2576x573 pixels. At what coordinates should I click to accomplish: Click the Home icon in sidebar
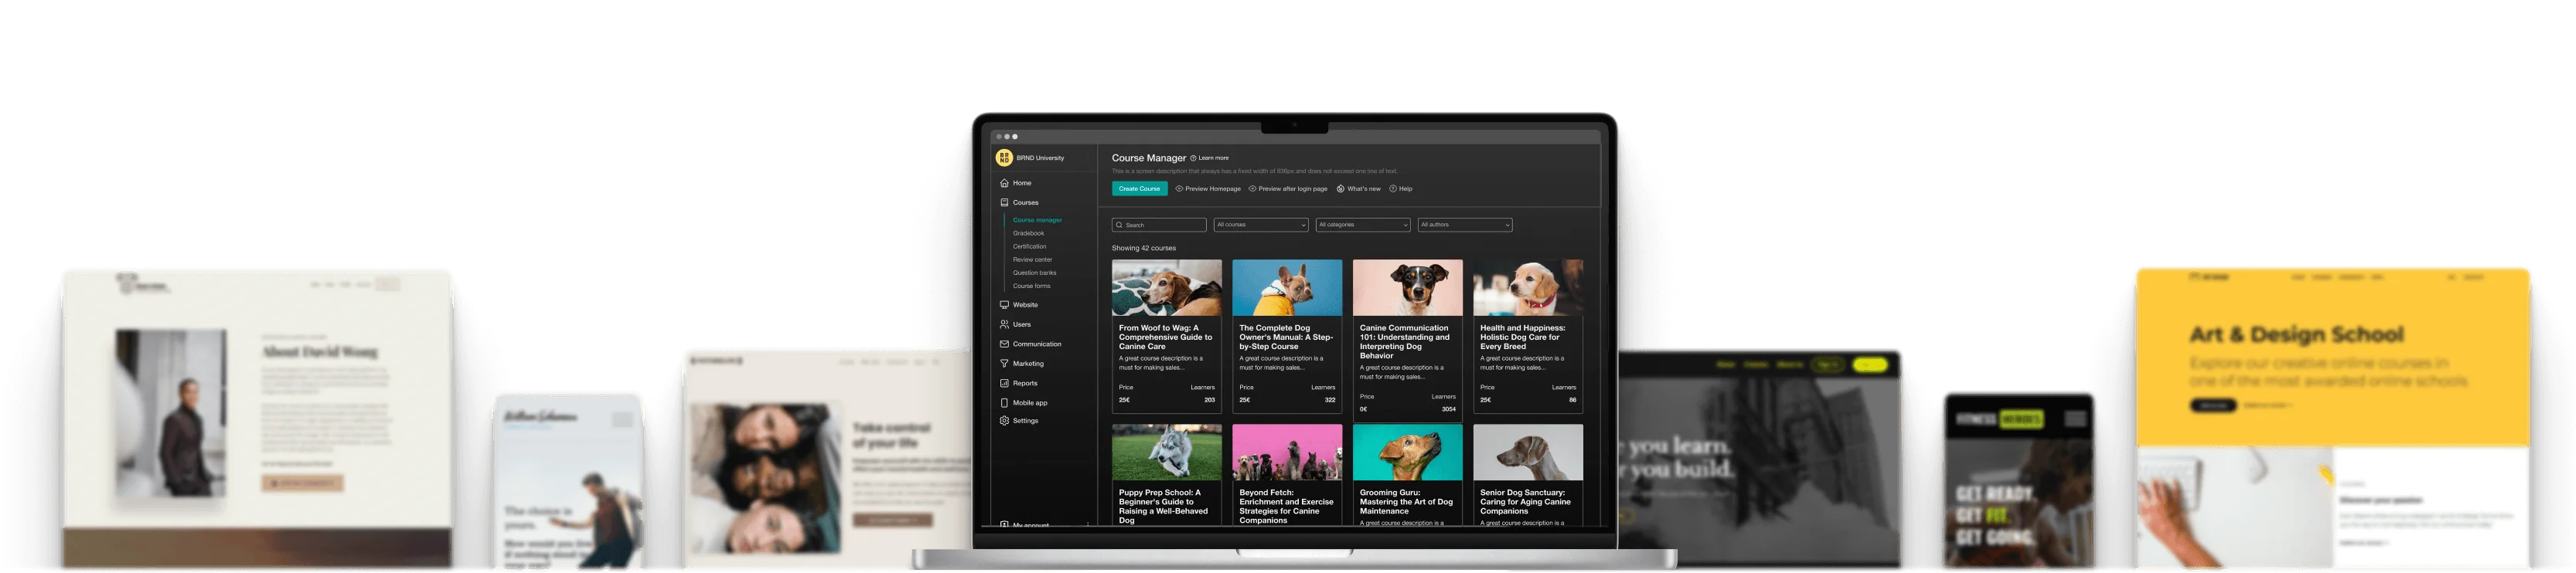click(1004, 183)
